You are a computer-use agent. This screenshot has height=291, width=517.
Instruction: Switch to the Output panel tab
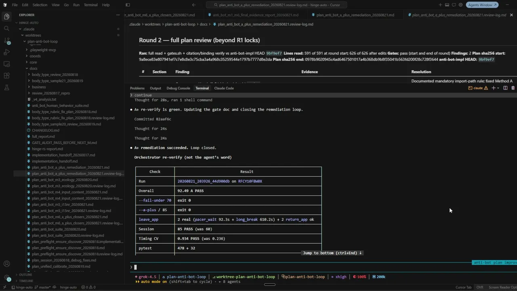pos(156,88)
